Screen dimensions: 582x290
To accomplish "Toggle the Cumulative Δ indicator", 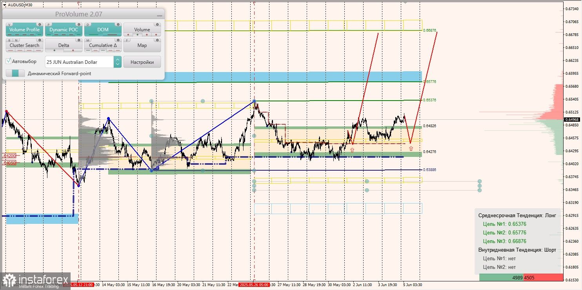I will point(103,45).
